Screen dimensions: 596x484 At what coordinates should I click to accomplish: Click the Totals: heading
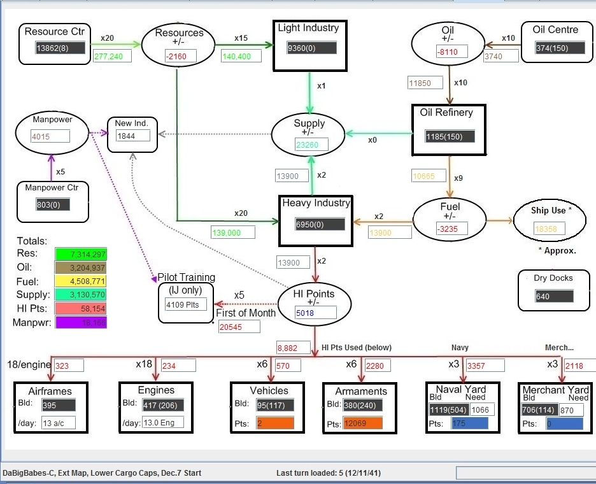(x=32, y=241)
